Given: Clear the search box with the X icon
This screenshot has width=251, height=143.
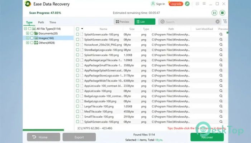Looking at the screenshot, I should [218, 21].
